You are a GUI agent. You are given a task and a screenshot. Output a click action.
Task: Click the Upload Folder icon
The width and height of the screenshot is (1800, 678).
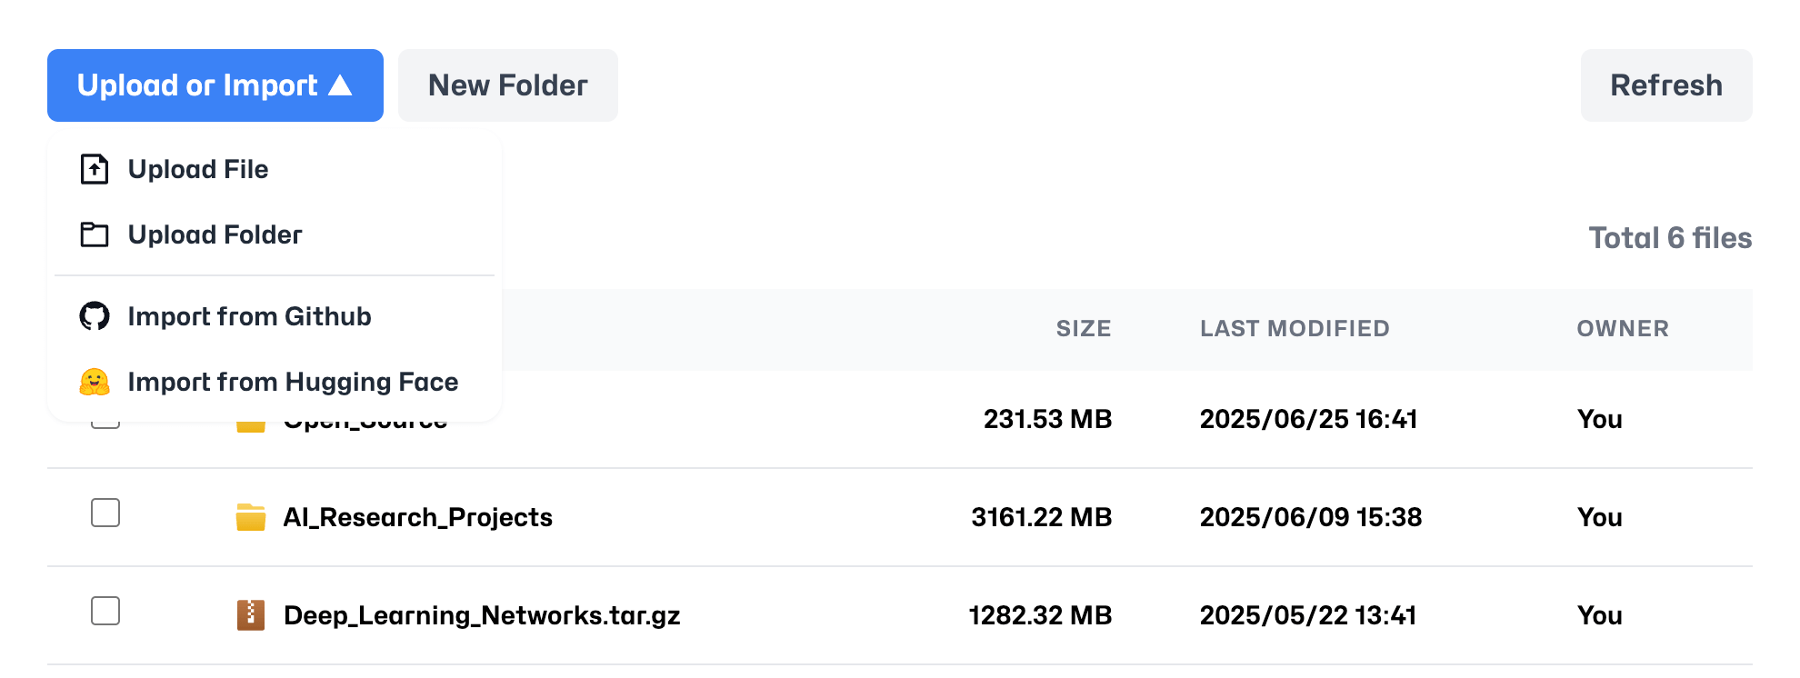pos(95,234)
